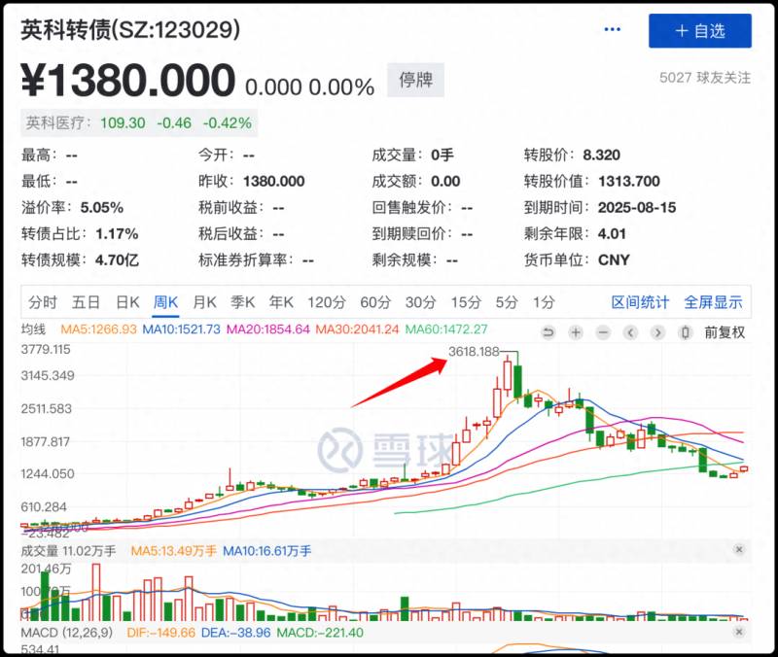Viewport: 778px width, 657px height.
Task: Click the ¥1380.000 current price
Action: 128,81
